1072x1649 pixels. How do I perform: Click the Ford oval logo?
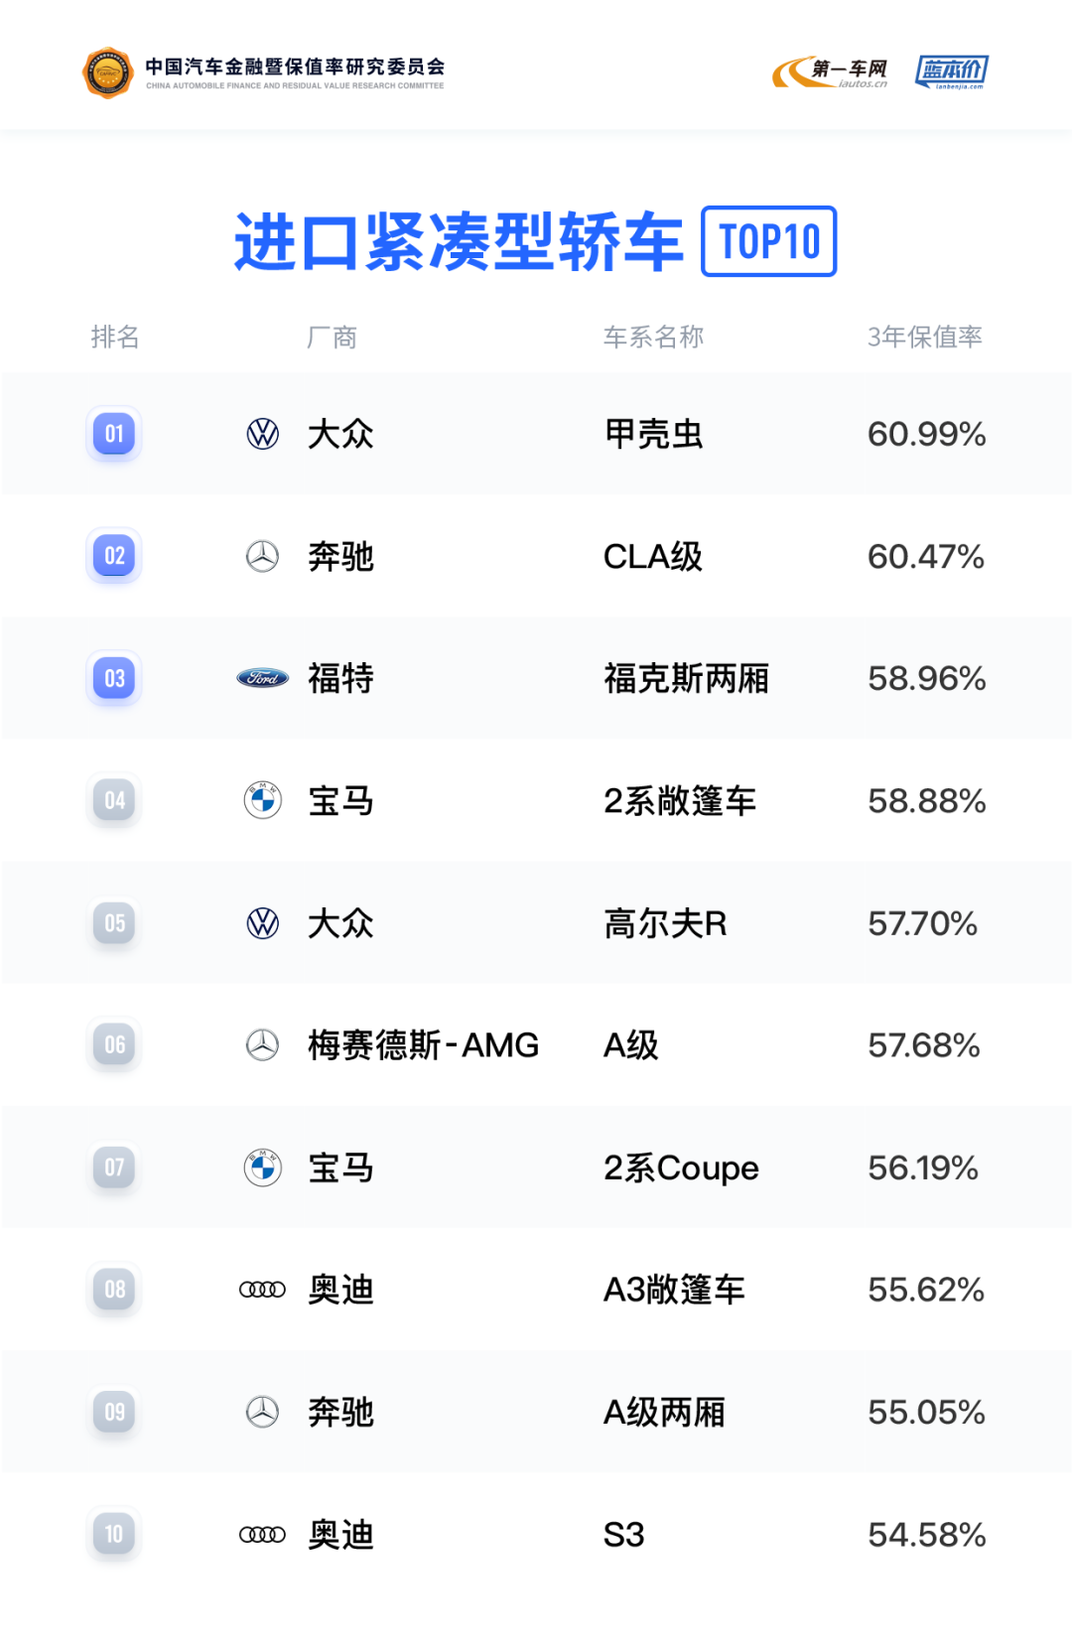click(x=262, y=678)
